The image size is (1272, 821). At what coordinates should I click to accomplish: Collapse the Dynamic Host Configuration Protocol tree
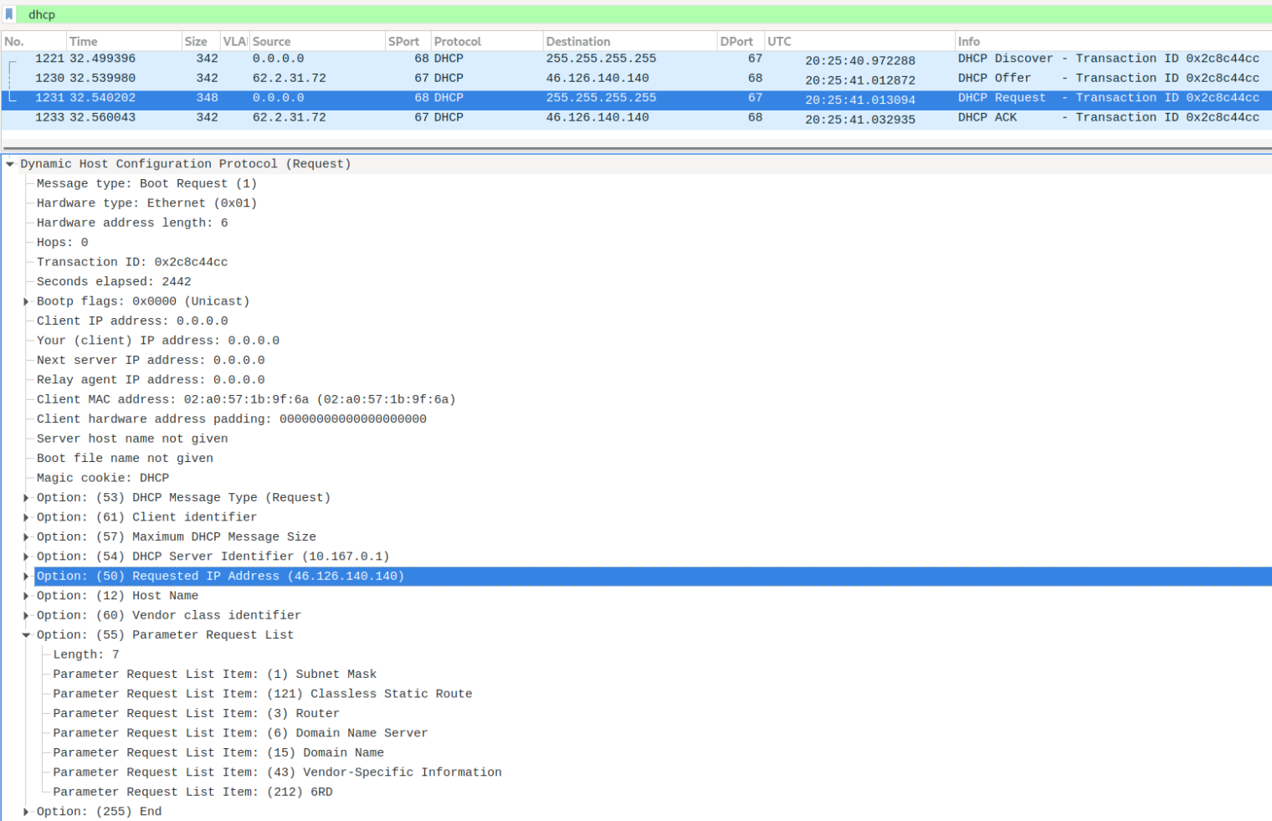tap(10, 164)
